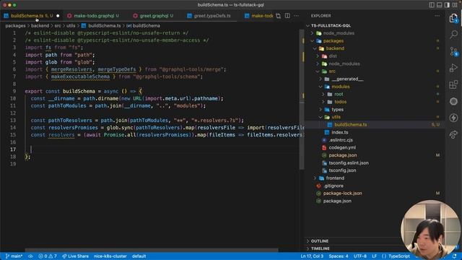The image size is (462, 260).
Task: Toggle panel layout button in title bar
Action: click(x=440, y=5)
